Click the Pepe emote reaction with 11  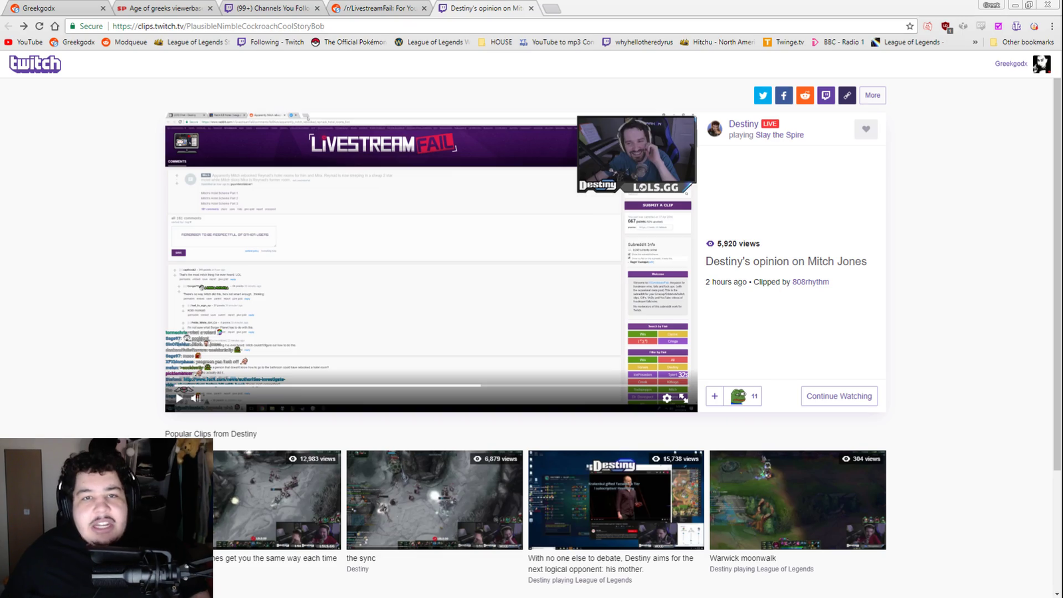pos(743,397)
